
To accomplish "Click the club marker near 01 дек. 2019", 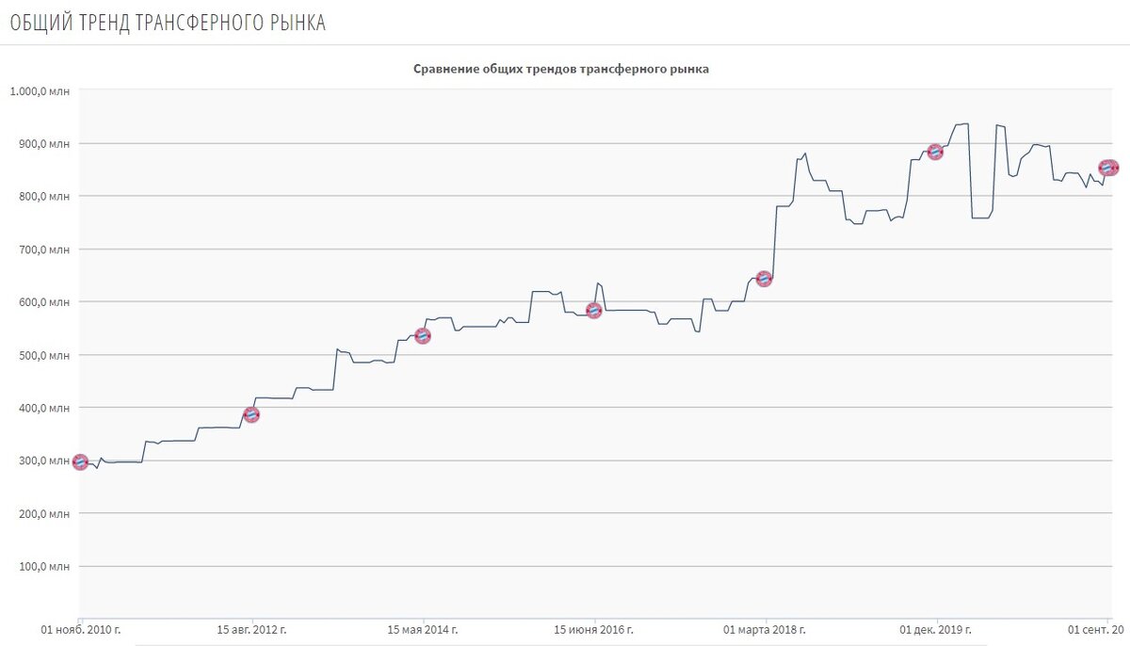I will [935, 152].
